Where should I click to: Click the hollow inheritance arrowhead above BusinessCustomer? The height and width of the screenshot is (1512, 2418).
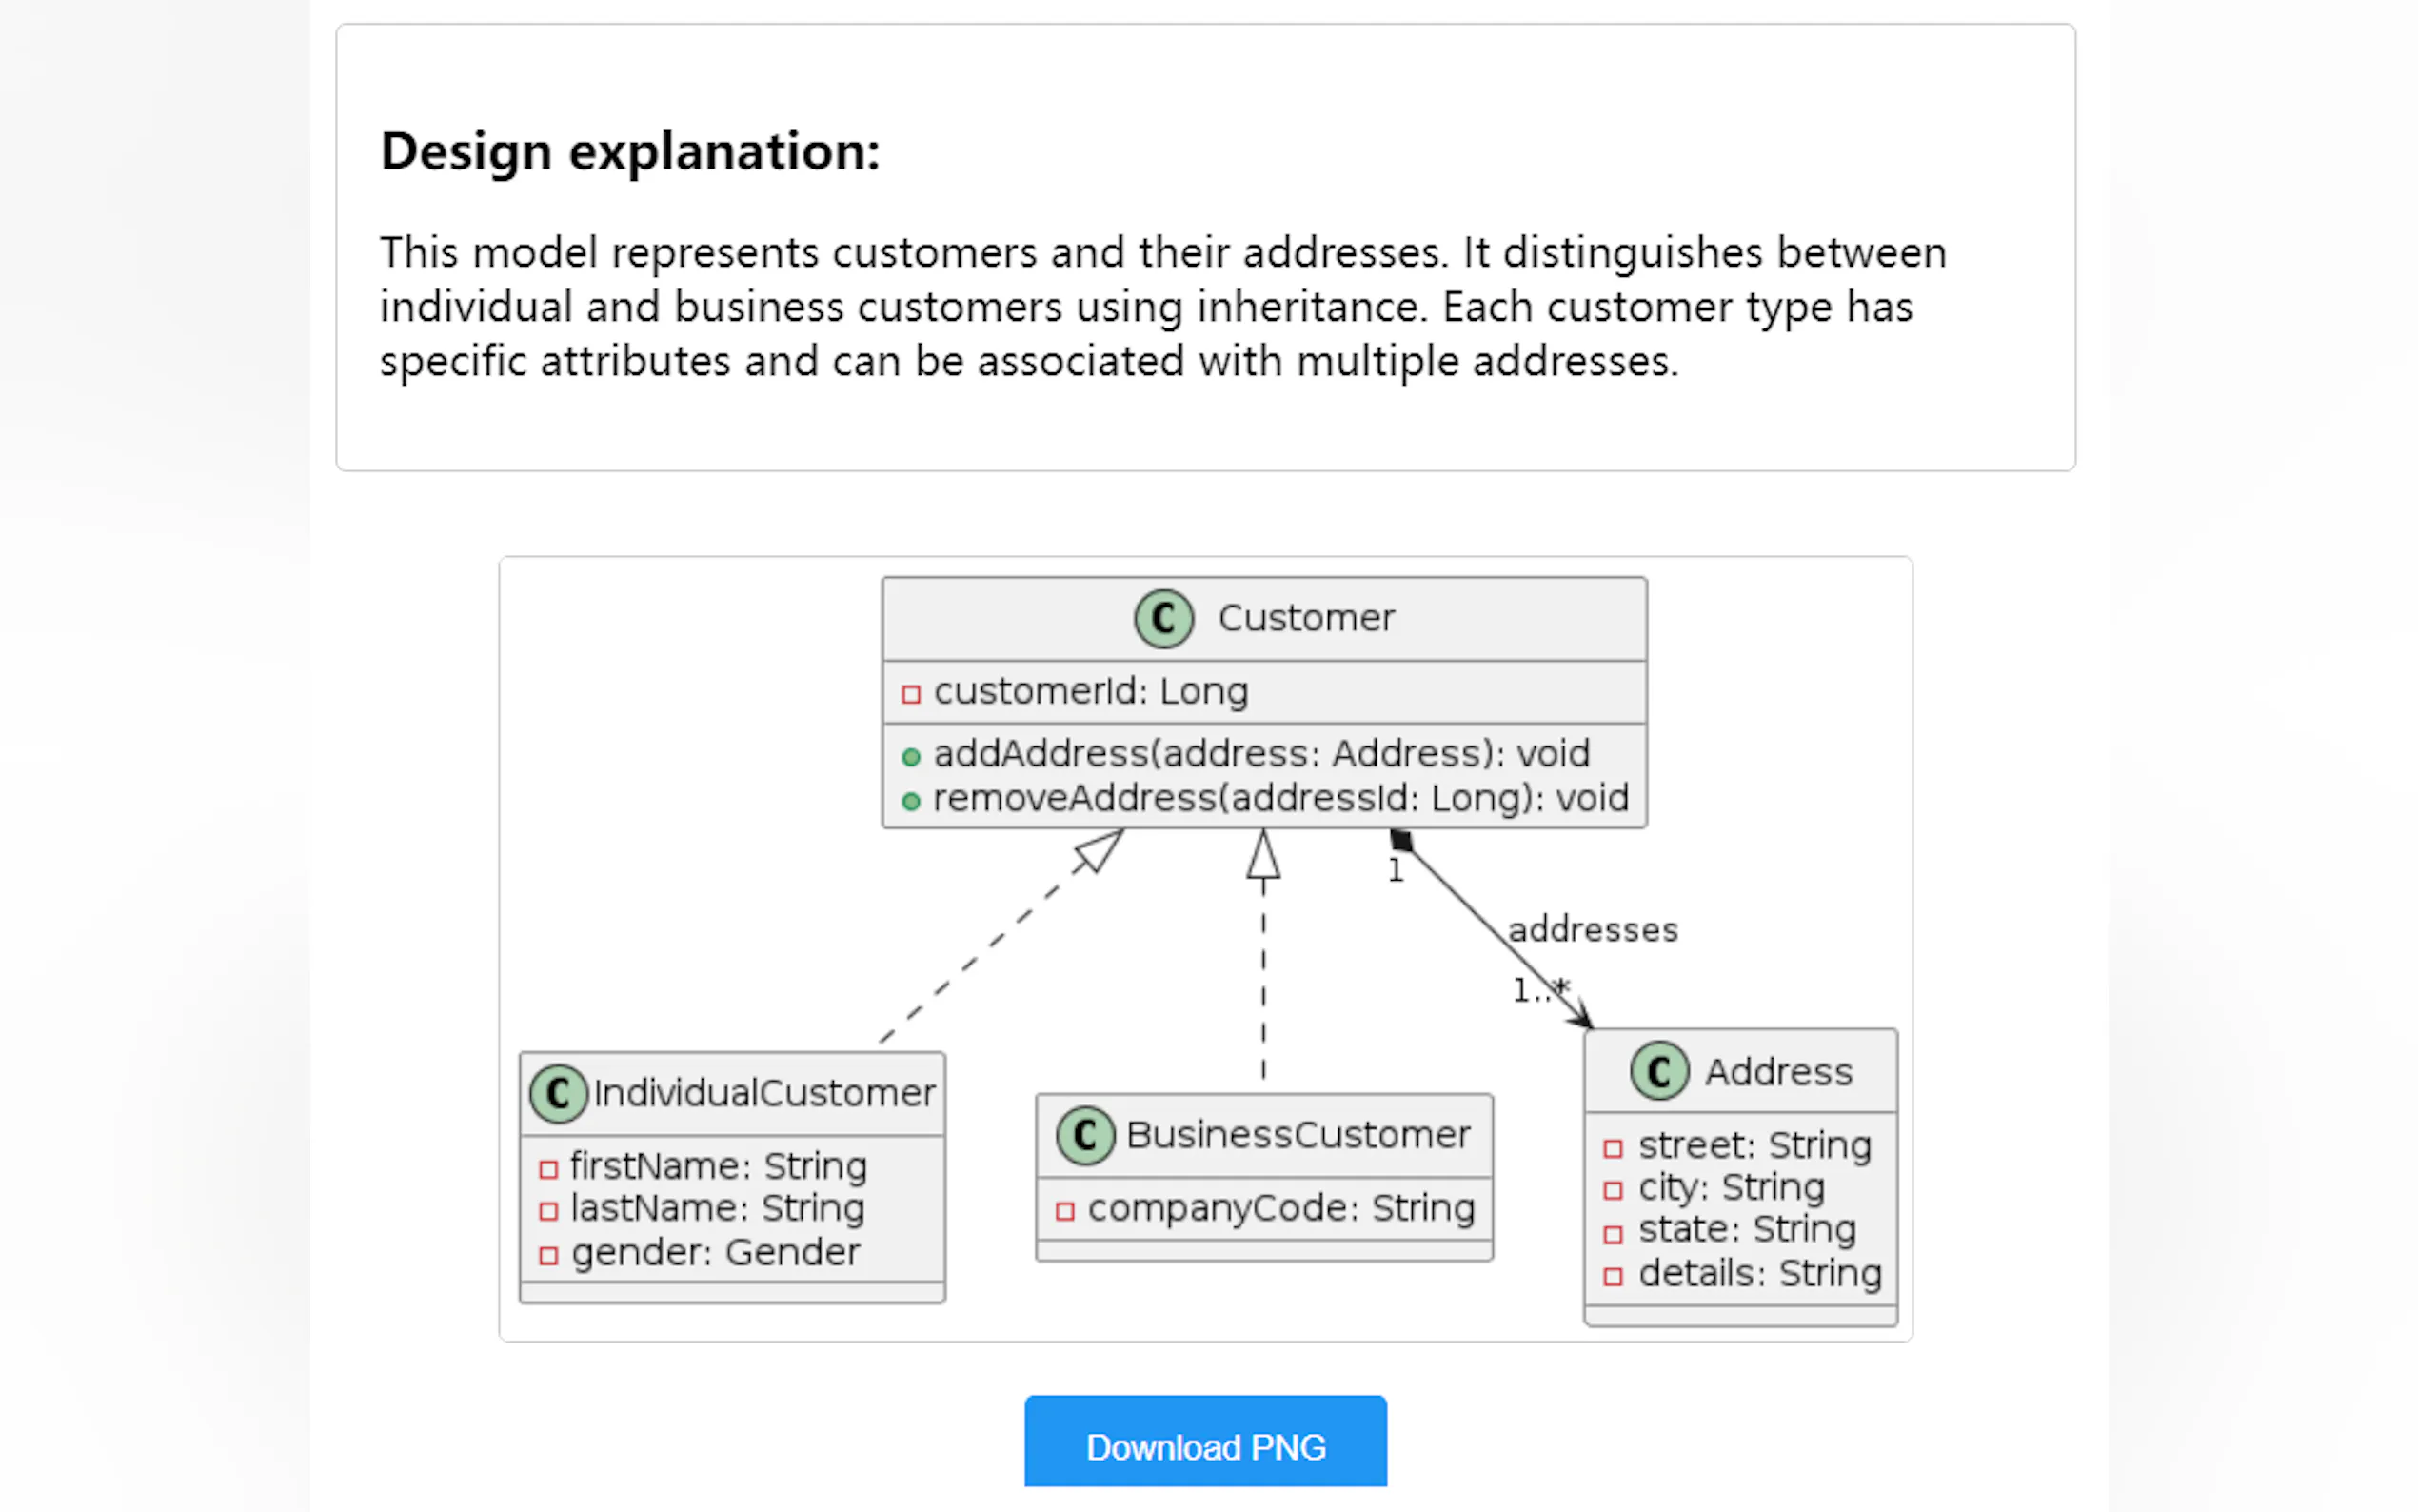click(1263, 856)
